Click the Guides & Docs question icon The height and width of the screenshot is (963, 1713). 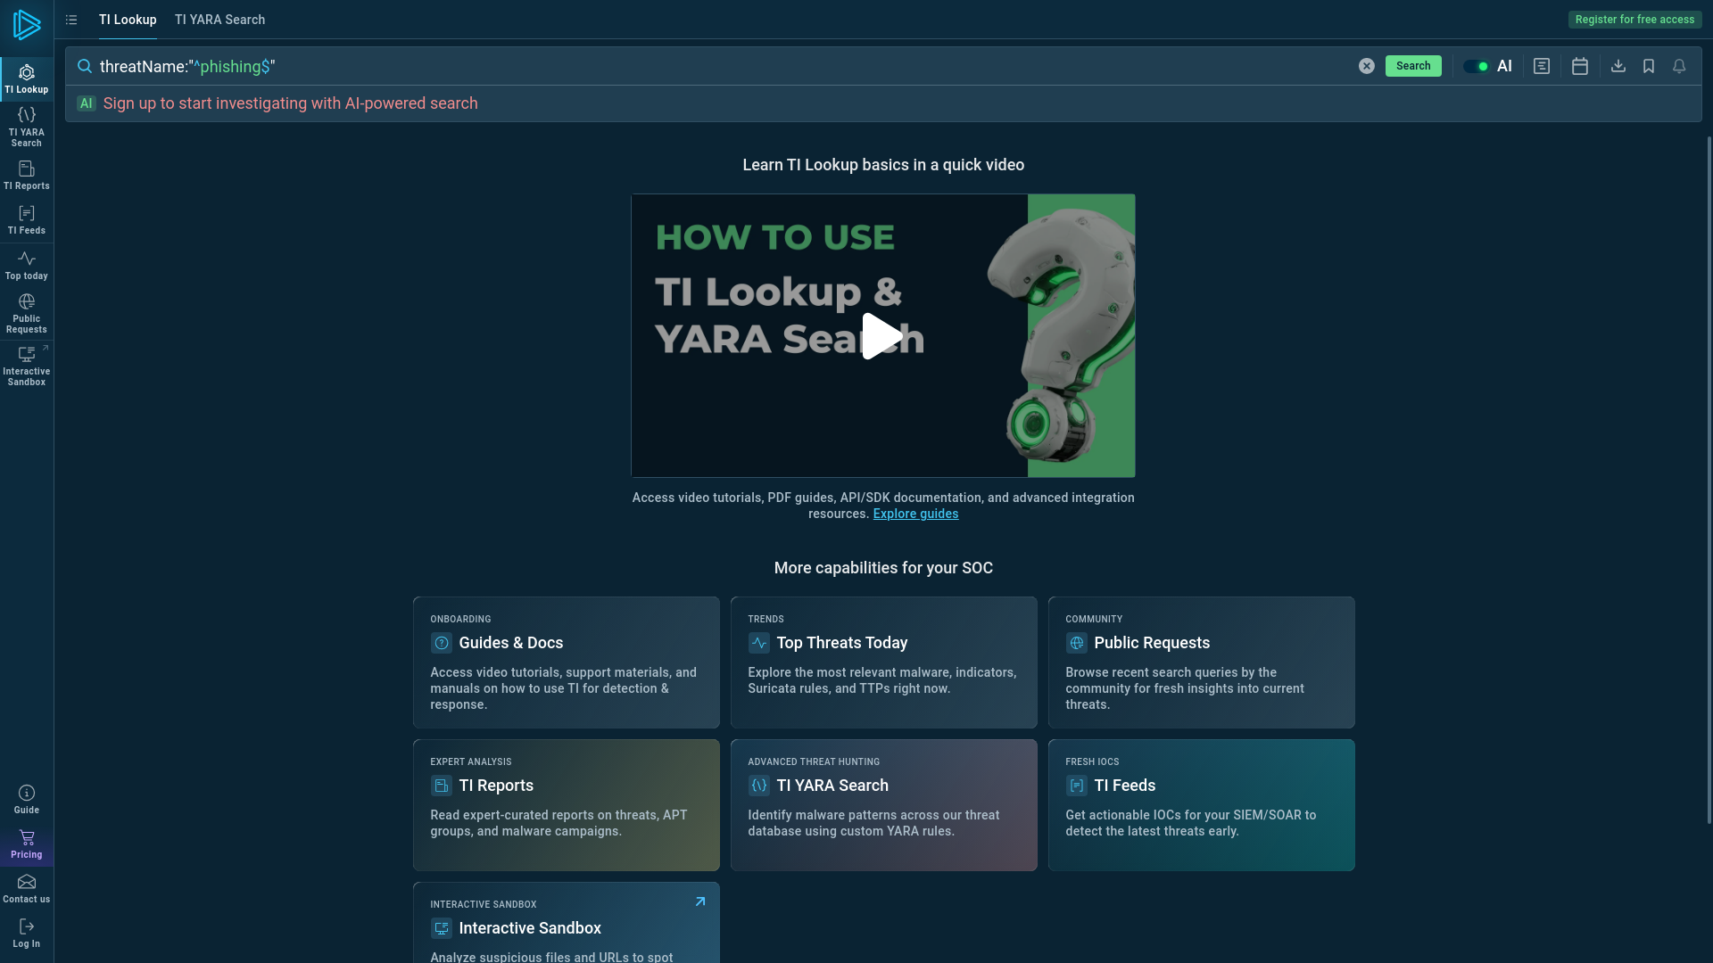point(441,643)
